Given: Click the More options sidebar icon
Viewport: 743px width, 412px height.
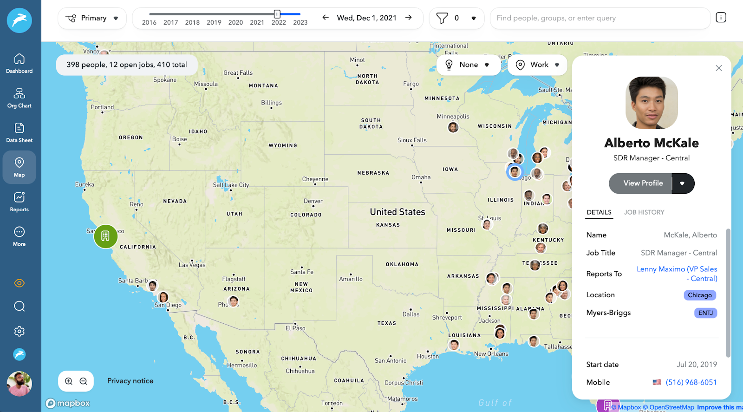Looking at the screenshot, I should point(19,236).
